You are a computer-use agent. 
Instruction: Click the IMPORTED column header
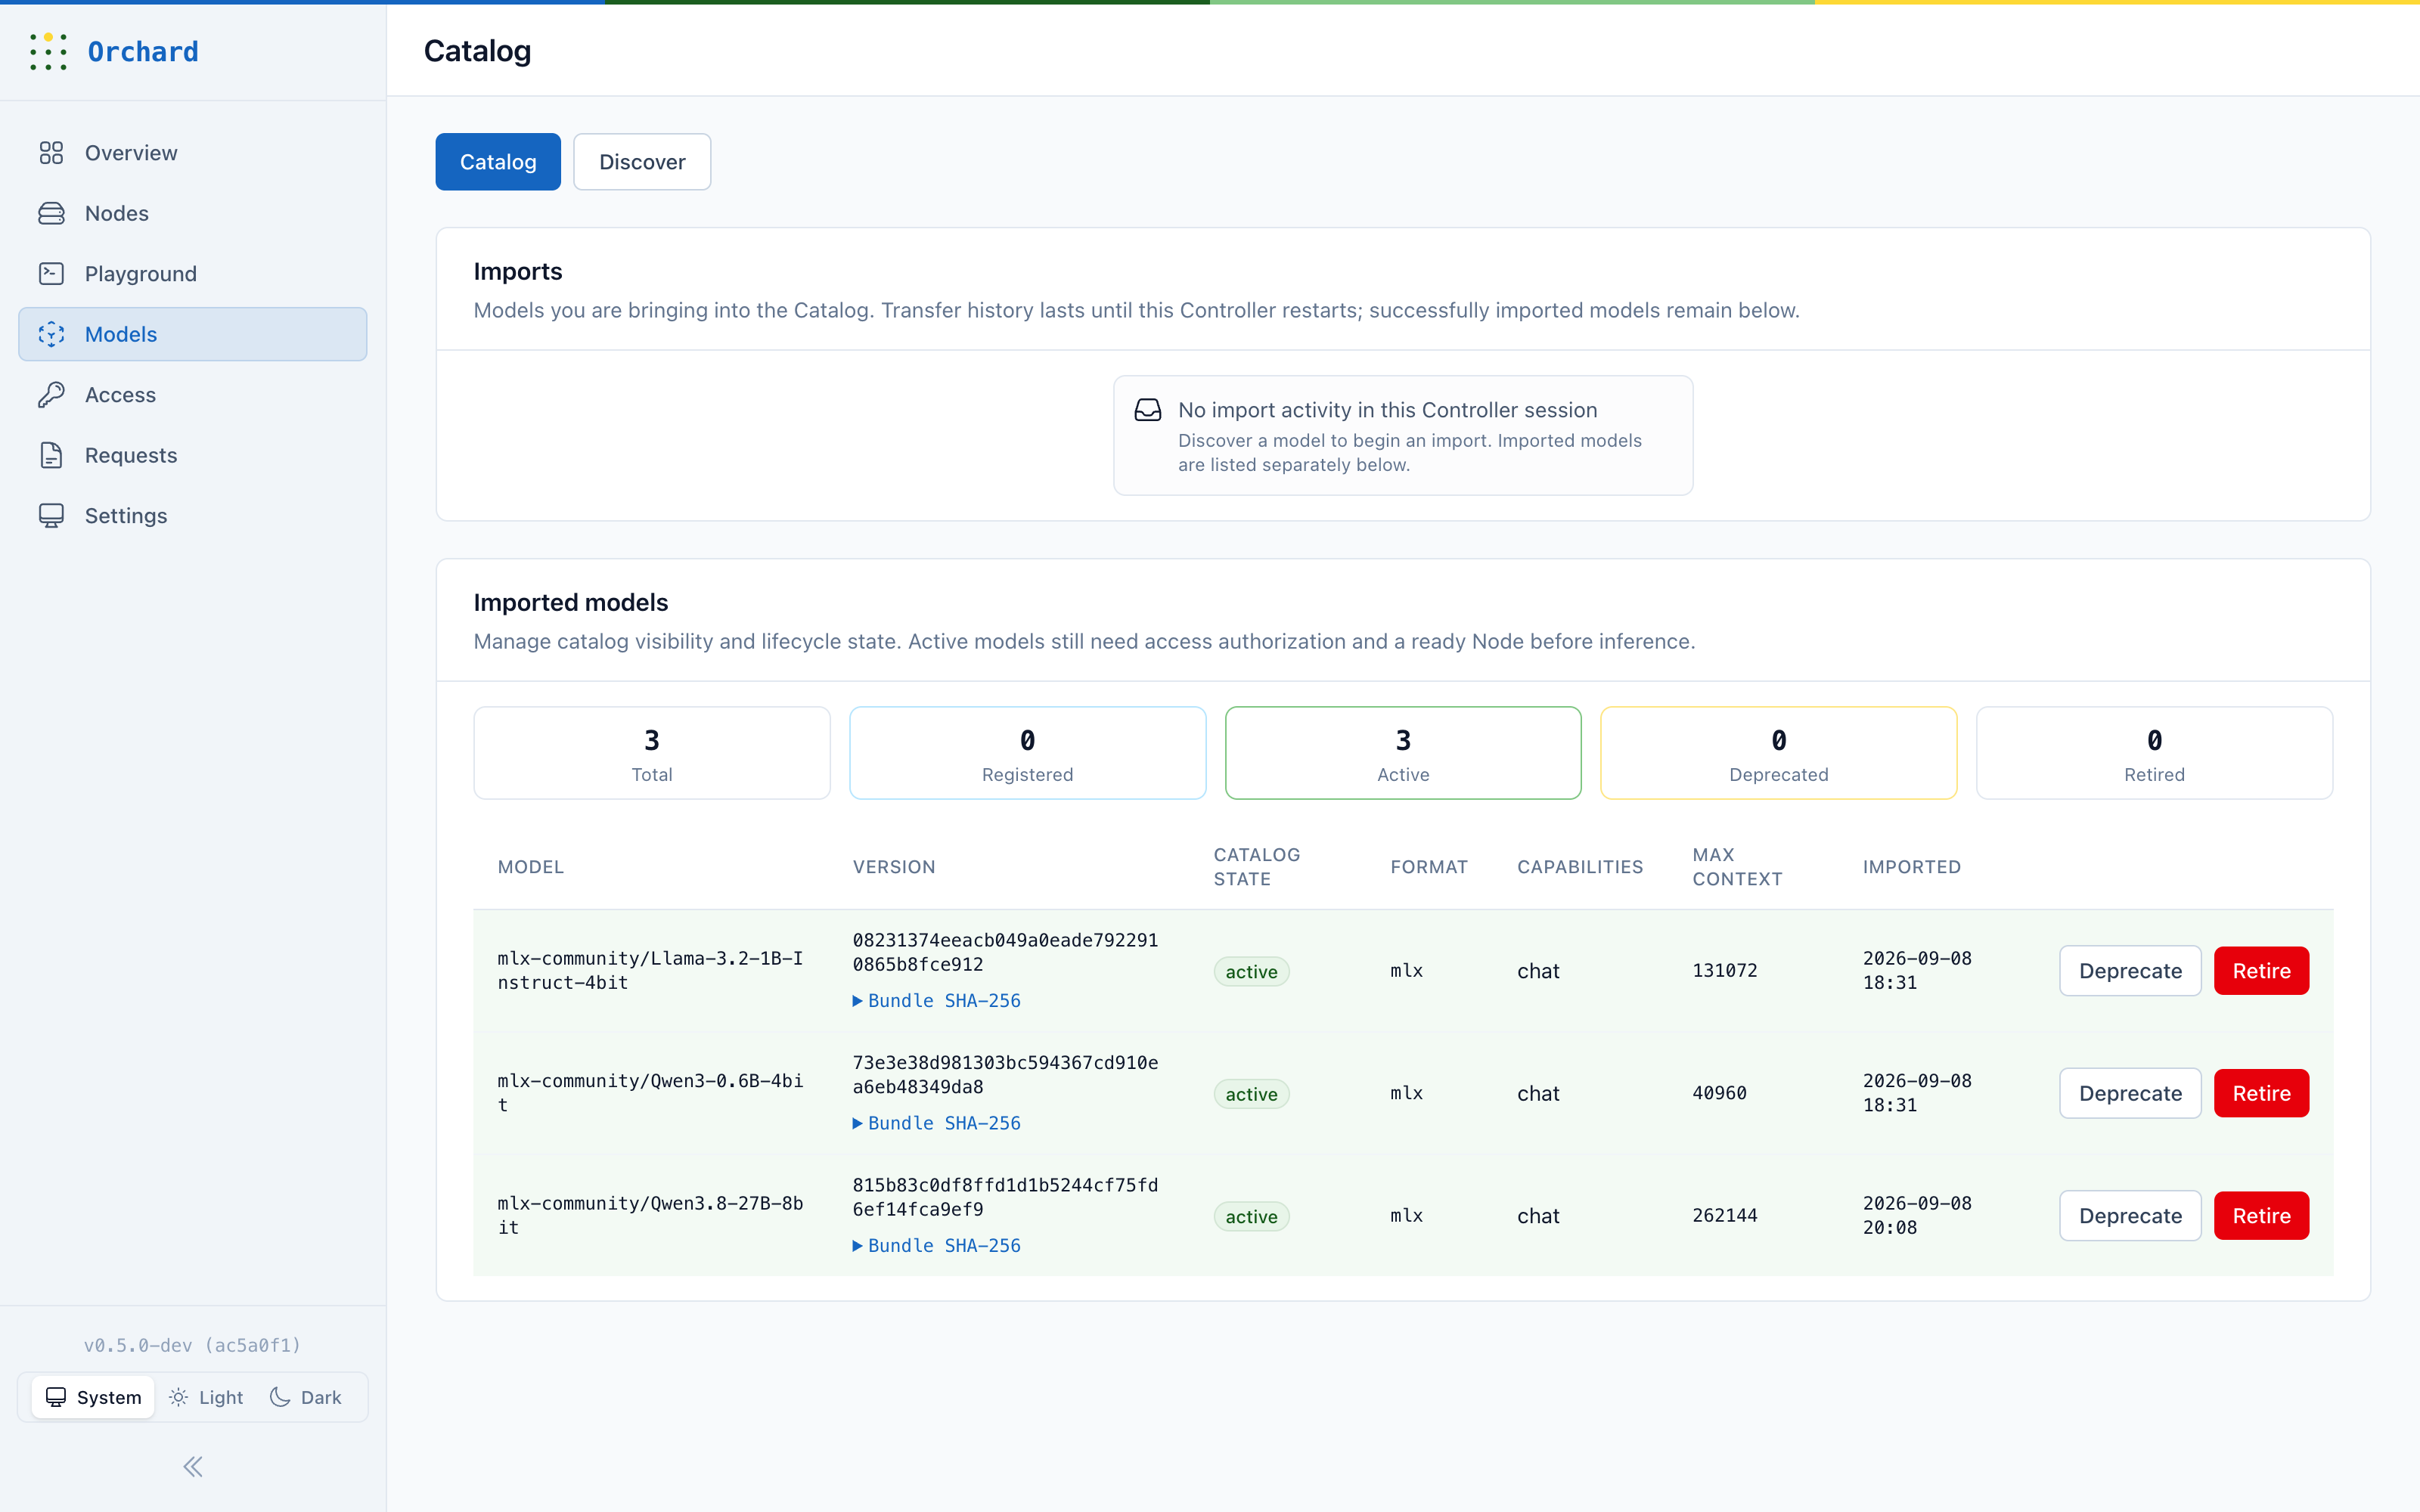[x=1911, y=867]
